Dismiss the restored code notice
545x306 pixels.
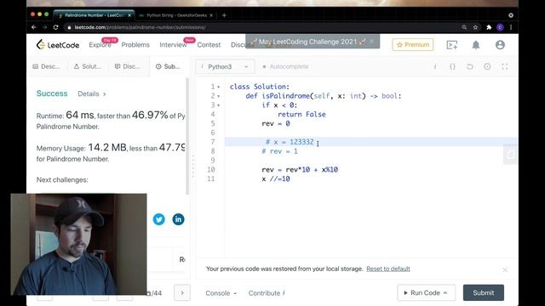pyautogui.click(x=505, y=269)
